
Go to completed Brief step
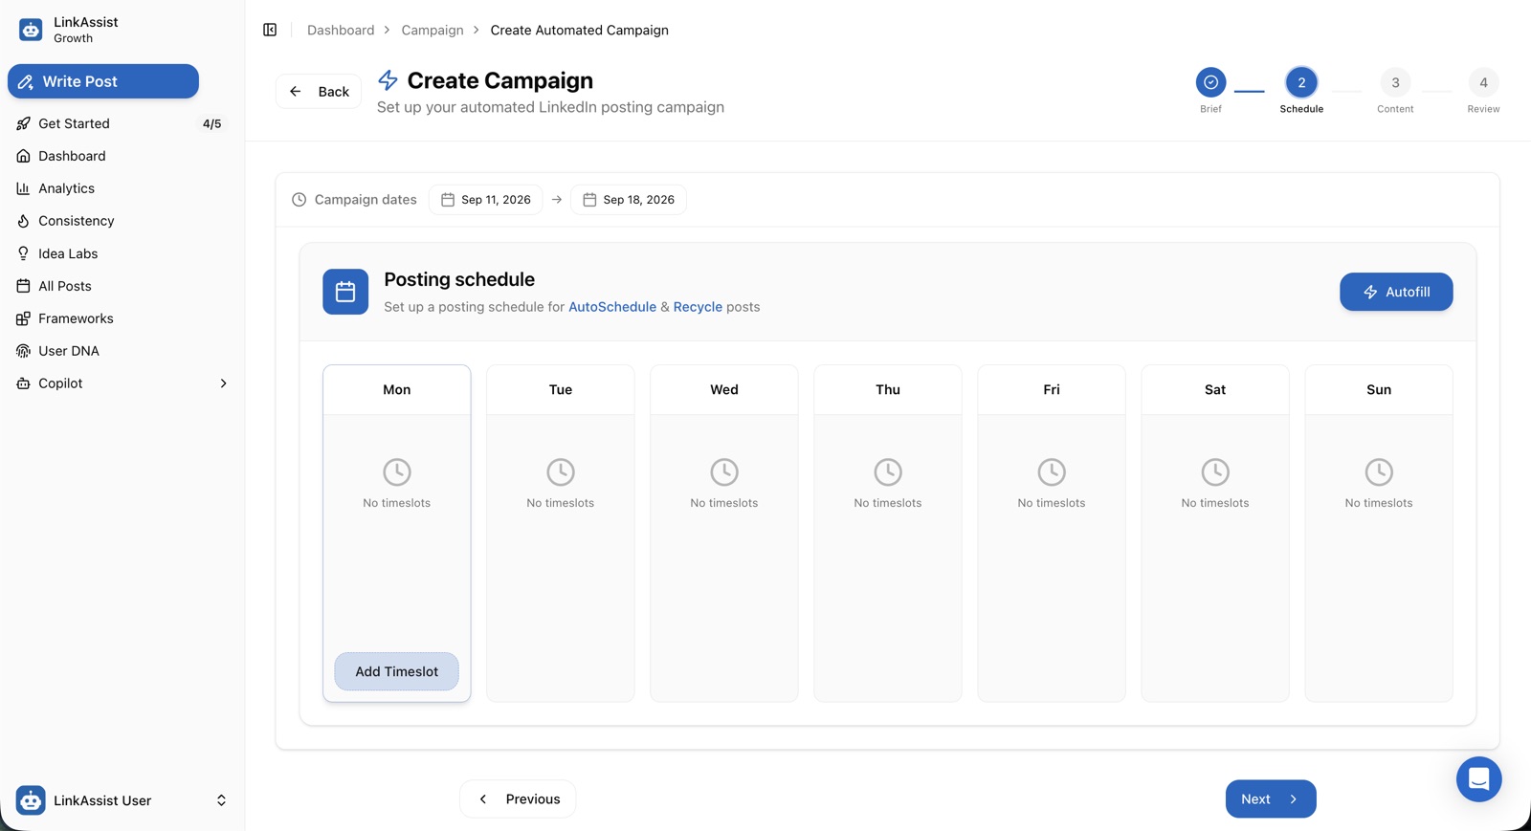(x=1210, y=82)
